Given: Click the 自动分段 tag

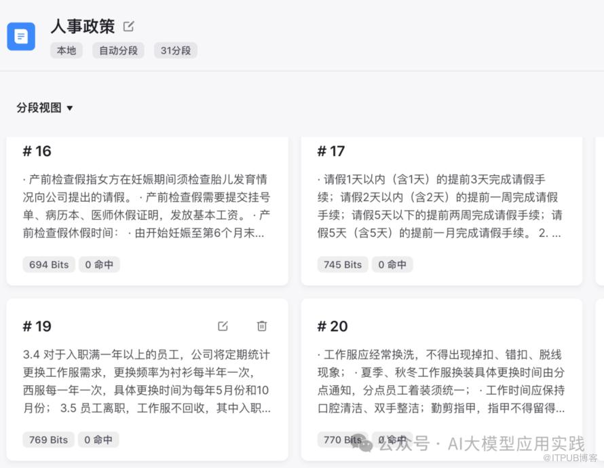Looking at the screenshot, I should coord(118,50).
